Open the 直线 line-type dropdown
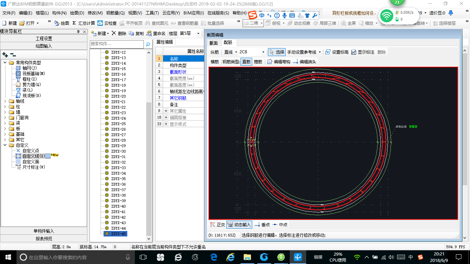The height and width of the screenshot is (264, 470). click(x=236, y=52)
